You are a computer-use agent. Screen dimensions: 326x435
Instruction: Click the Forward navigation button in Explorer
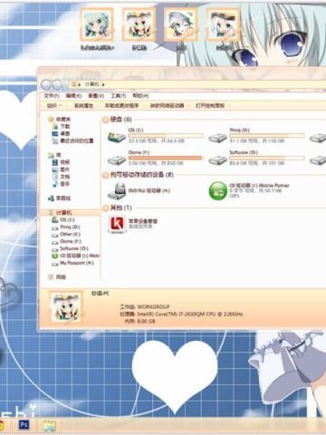click(57, 85)
